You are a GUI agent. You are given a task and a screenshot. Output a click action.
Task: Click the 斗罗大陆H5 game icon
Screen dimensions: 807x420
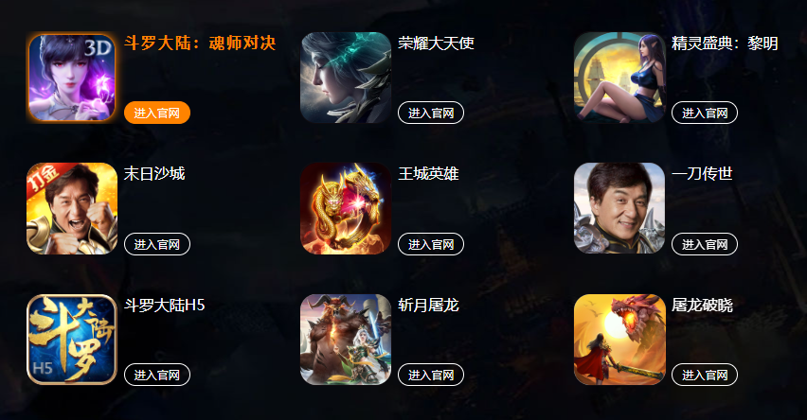[x=72, y=340]
